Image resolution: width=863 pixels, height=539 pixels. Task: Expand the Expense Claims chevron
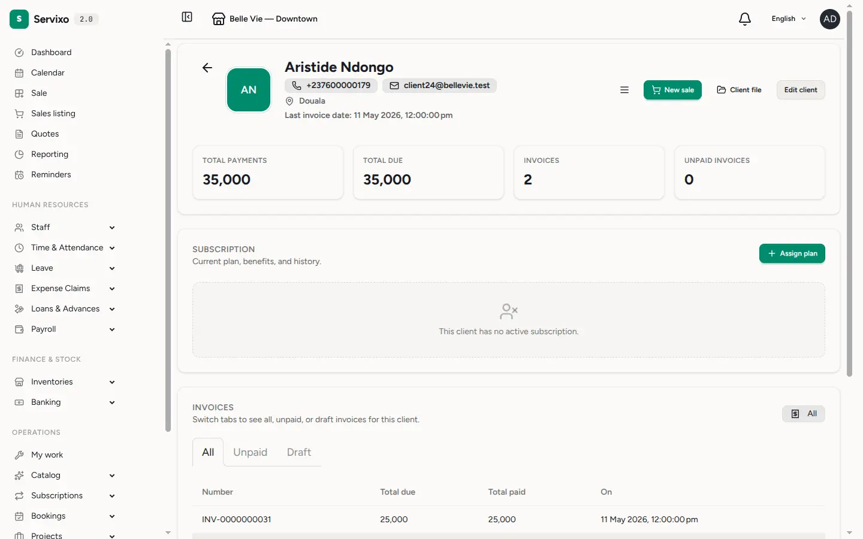pyautogui.click(x=112, y=289)
